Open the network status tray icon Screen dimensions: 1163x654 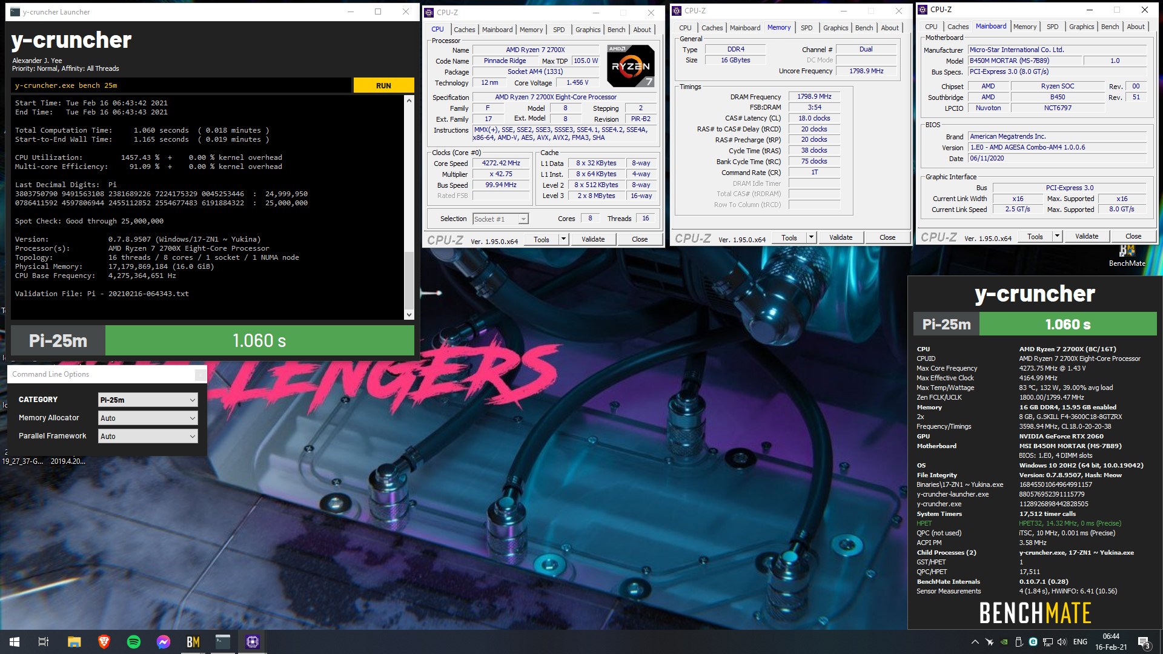coord(1048,642)
